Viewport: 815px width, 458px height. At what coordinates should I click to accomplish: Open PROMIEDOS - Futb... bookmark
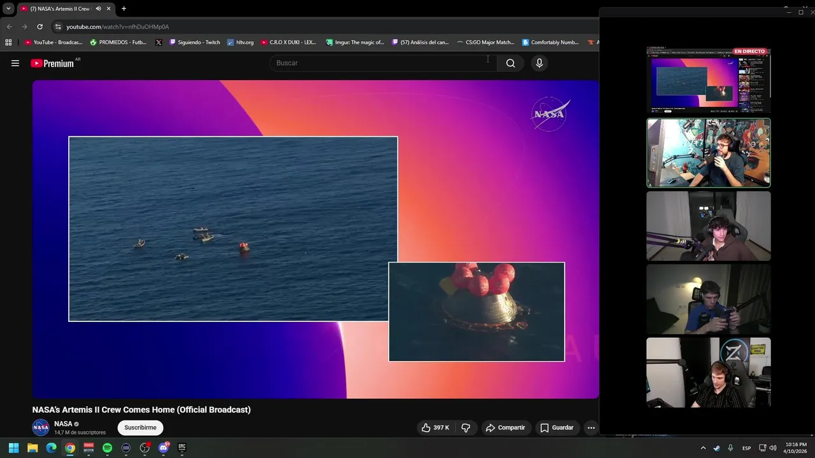click(118, 43)
